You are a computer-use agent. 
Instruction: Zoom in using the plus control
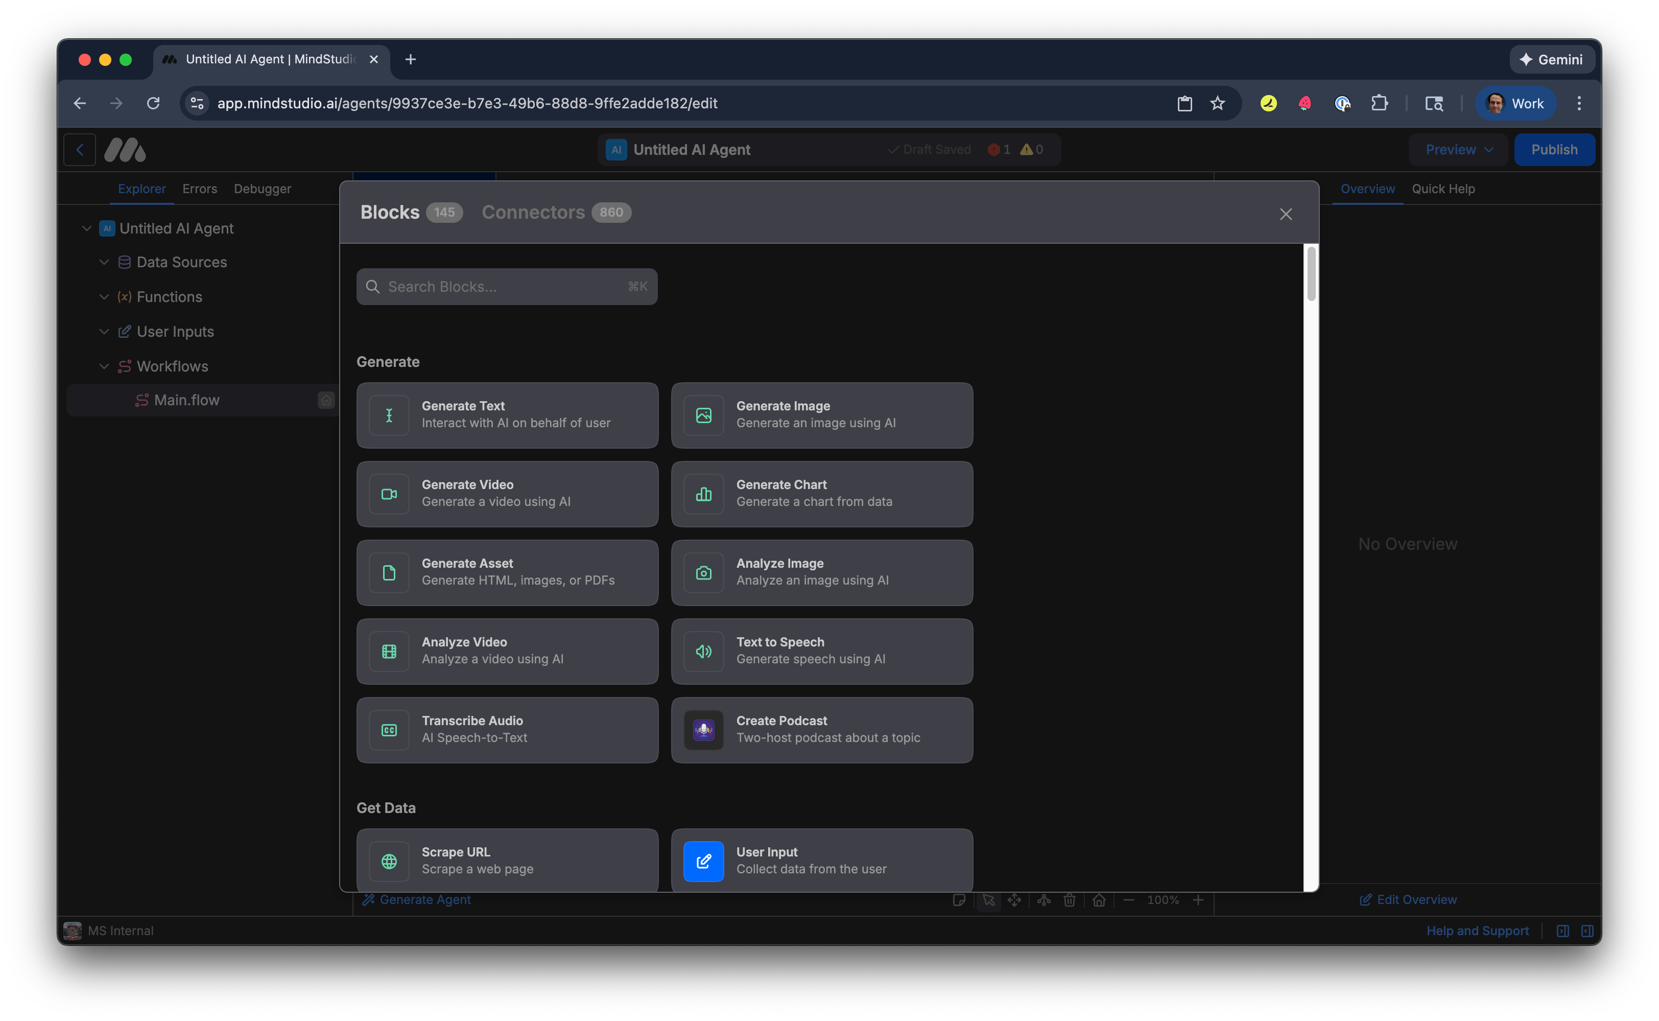pos(1199,900)
